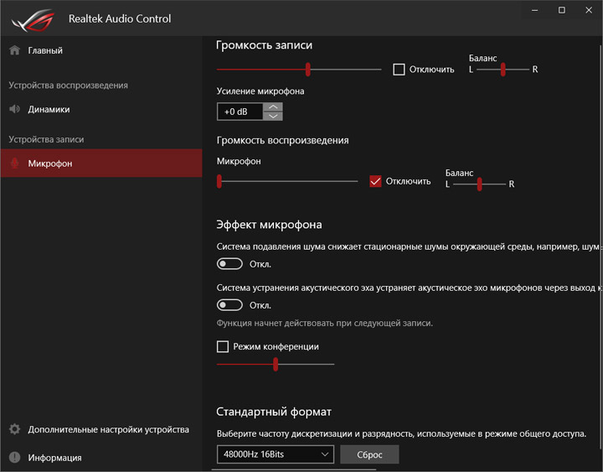Open Дополнительные настройки устройства
This screenshot has width=603, height=472.
(108, 429)
